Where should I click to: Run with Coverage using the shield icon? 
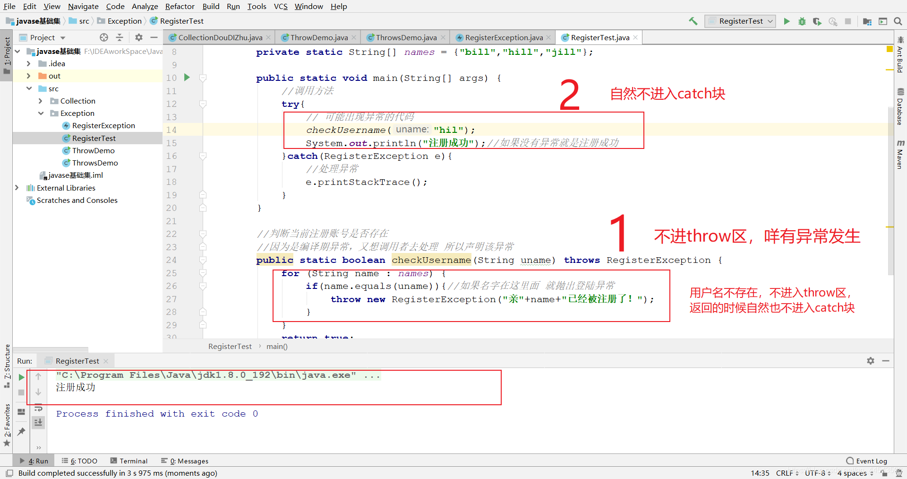point(817,21)
